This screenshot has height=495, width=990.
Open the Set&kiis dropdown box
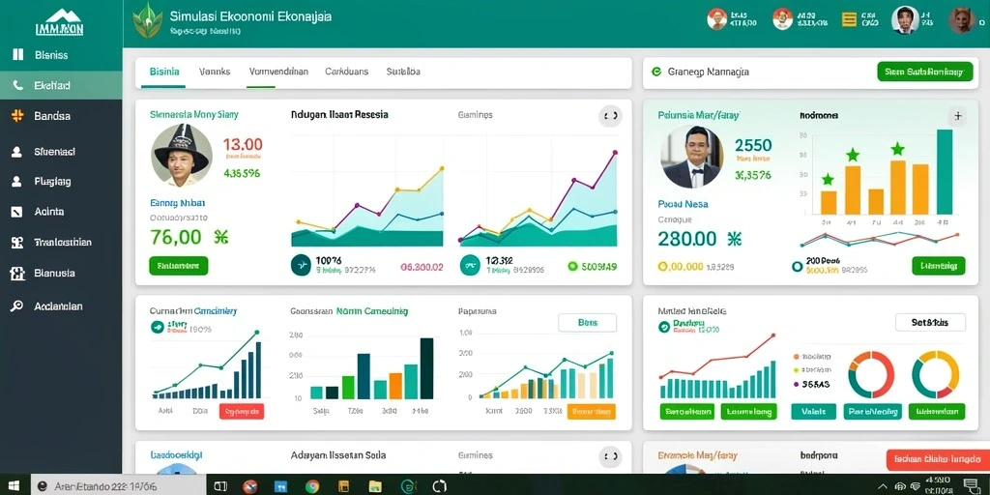930,322
